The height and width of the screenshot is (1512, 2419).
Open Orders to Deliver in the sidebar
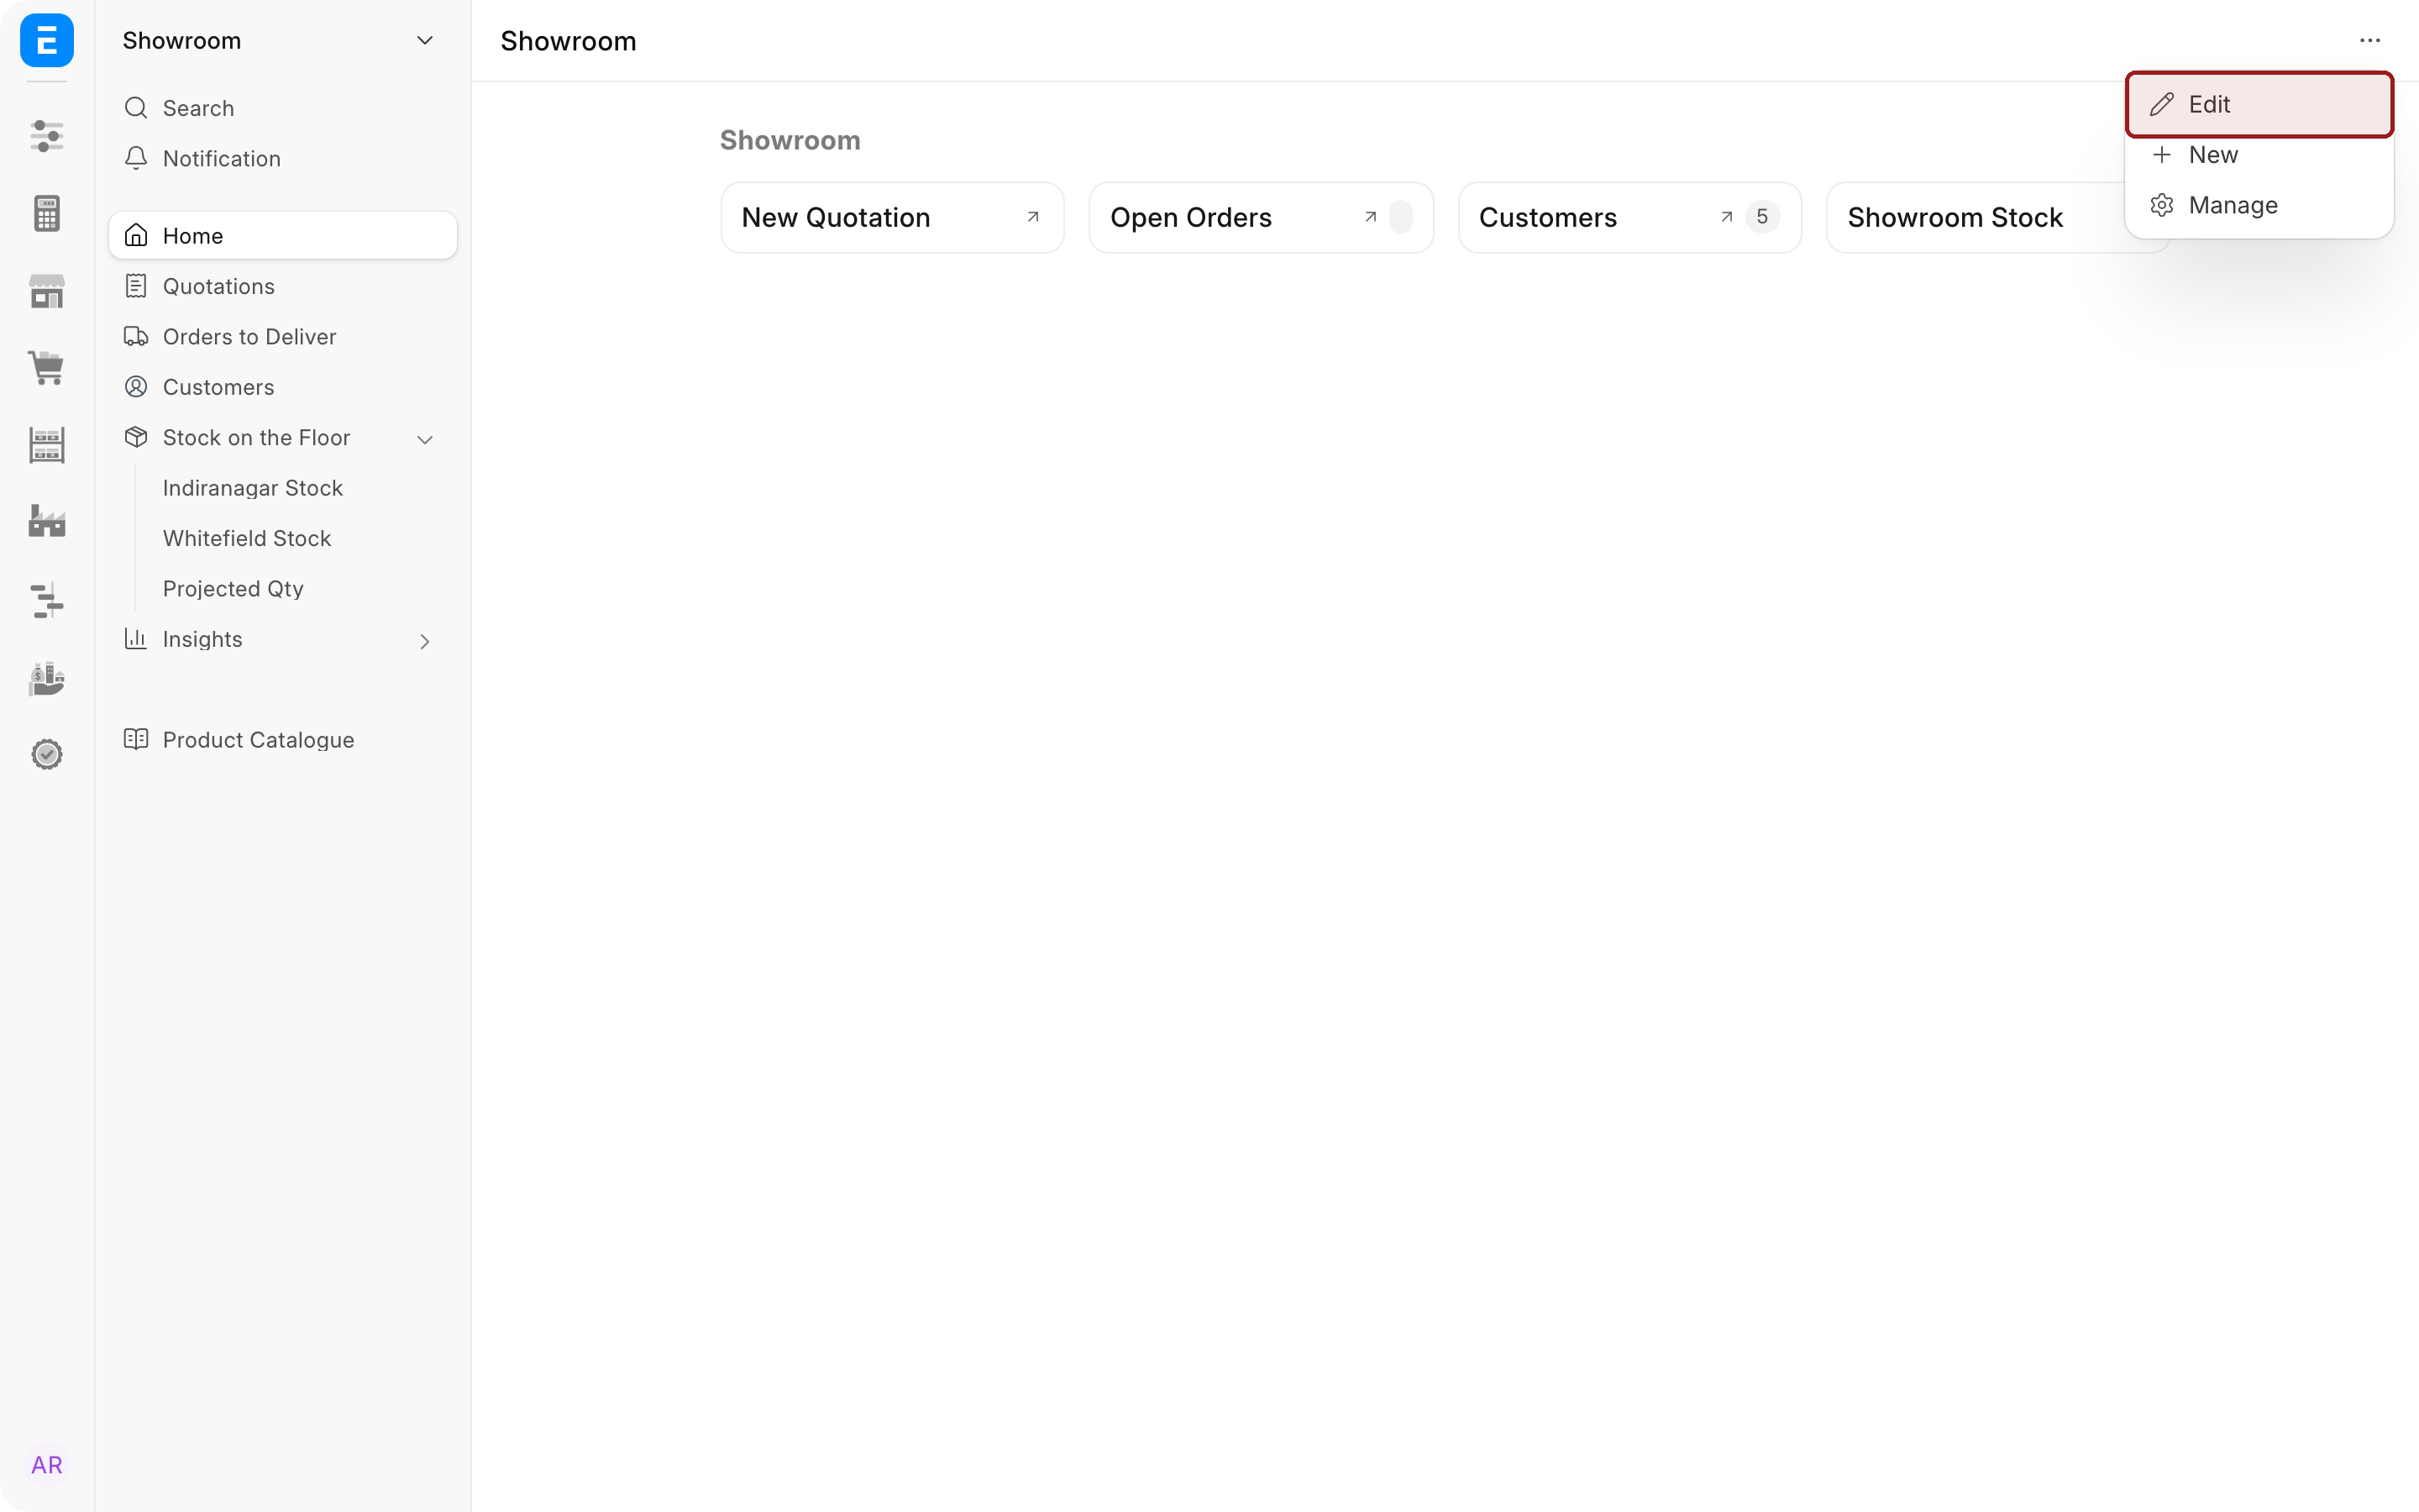pyautogui.click(x=283, y=337)
